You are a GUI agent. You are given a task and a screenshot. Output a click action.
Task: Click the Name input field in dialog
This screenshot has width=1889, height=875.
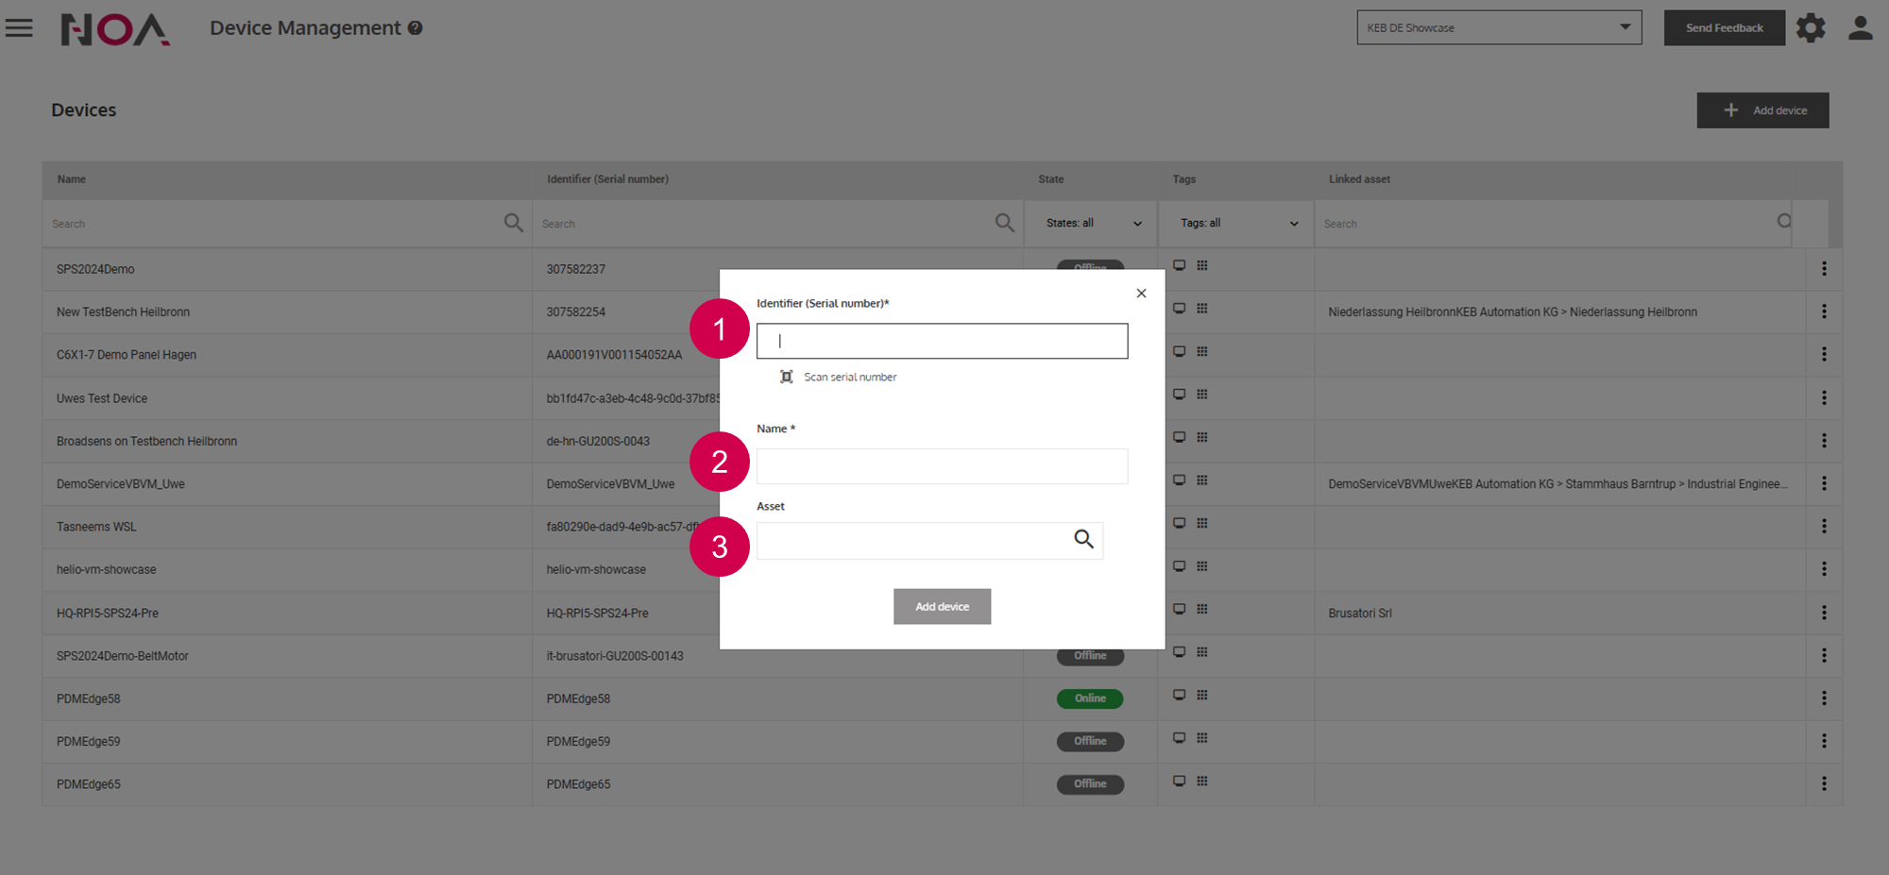[x=942, y=466]
